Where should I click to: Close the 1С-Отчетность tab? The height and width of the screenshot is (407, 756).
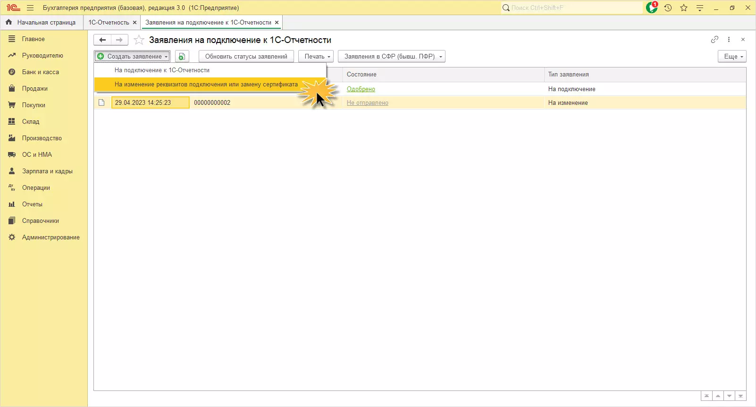(x=134, y=22)
